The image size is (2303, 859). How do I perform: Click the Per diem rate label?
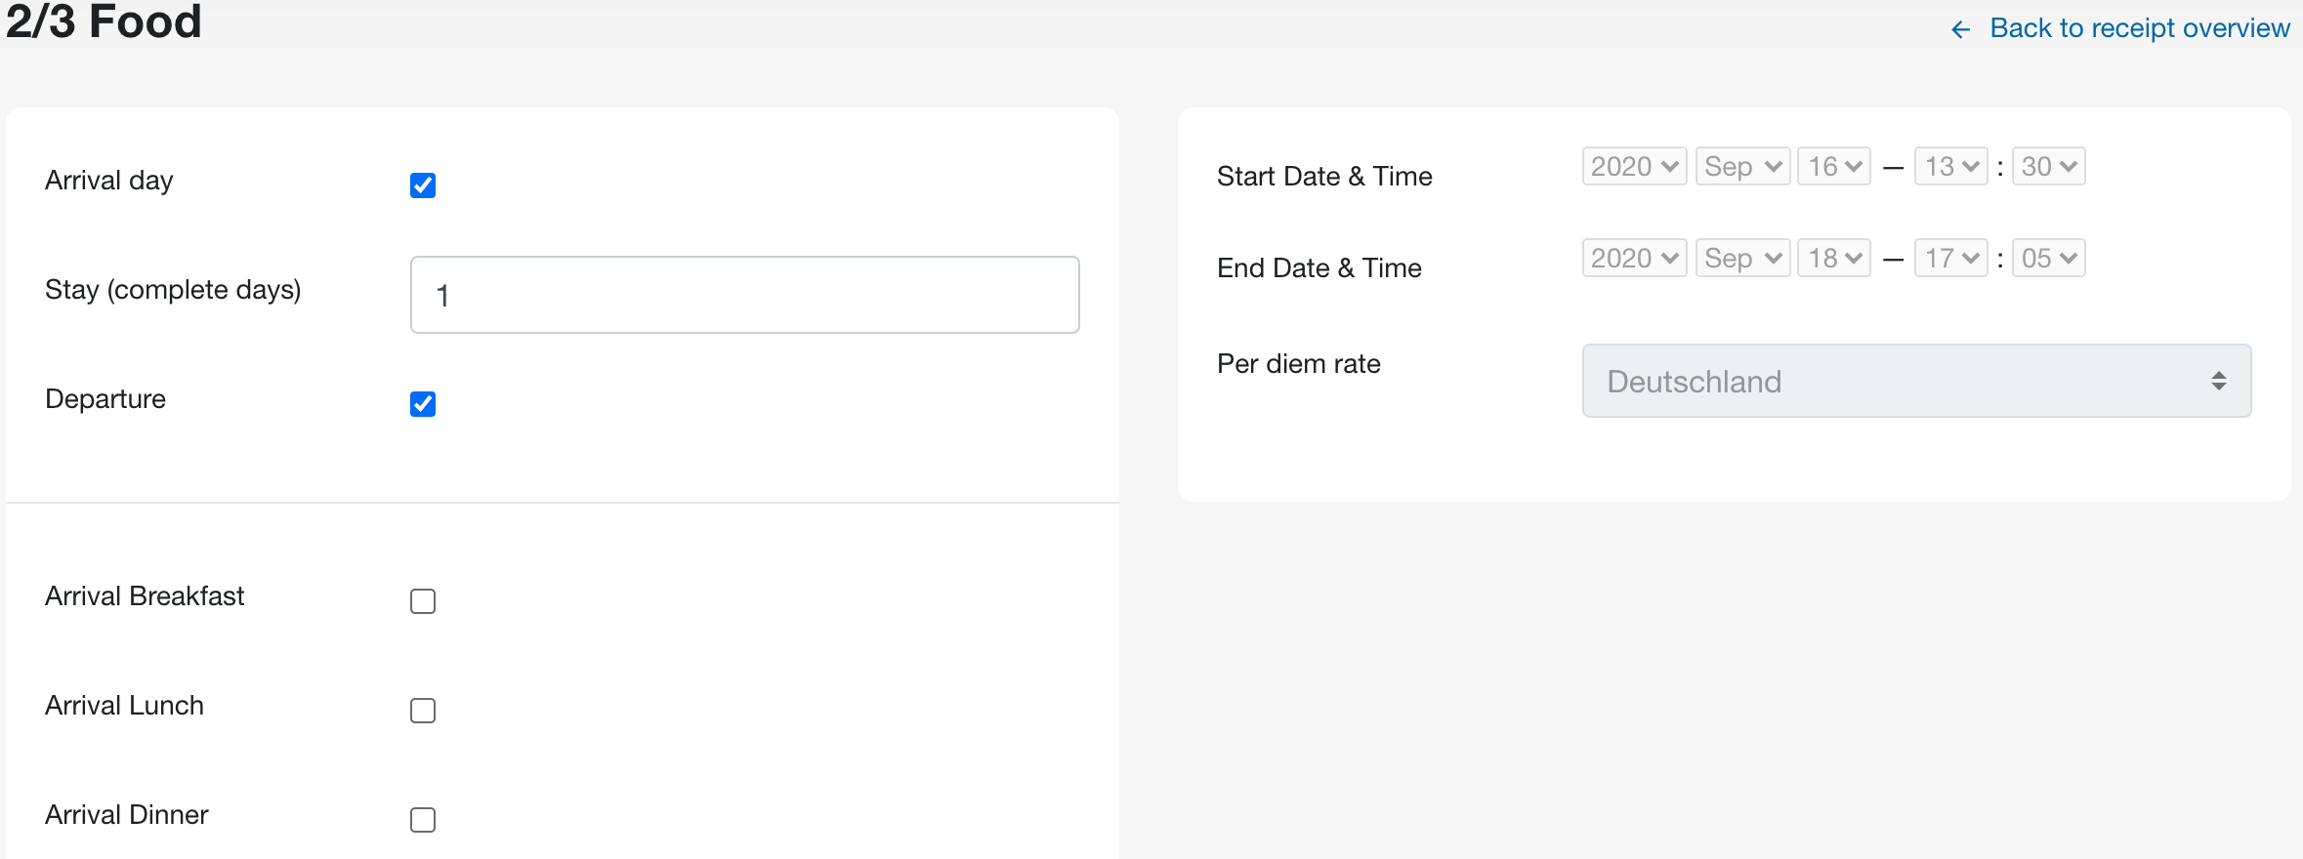1299,364
